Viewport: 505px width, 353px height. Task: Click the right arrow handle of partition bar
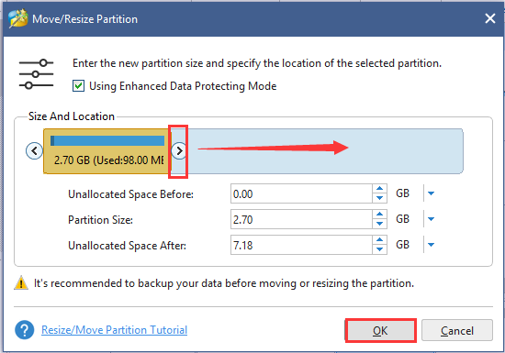pos(179,150)
